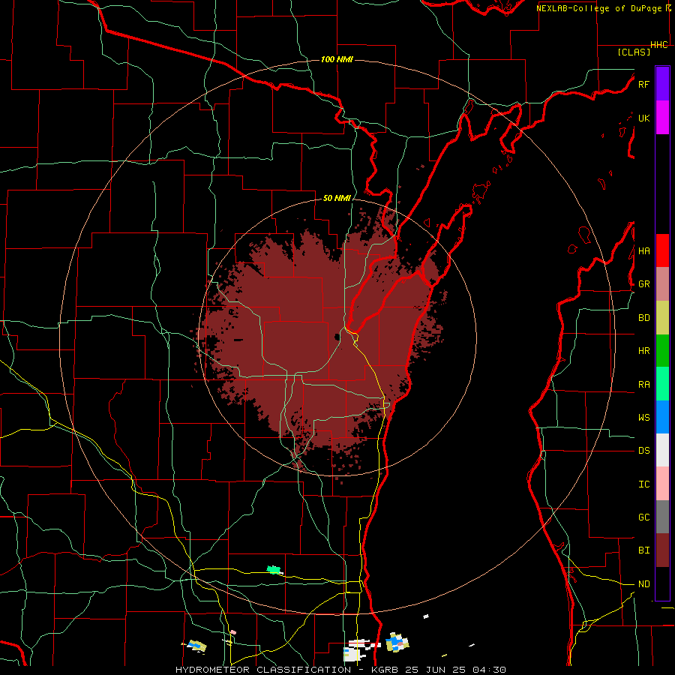Click the RA legend label
This screenshot has height=675, width=675.
pyautogui.click(x=643, y=385)
